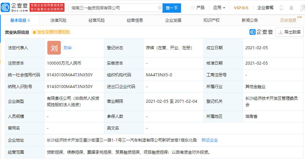Click 导出数据 export button

click(x=290, y=32)
